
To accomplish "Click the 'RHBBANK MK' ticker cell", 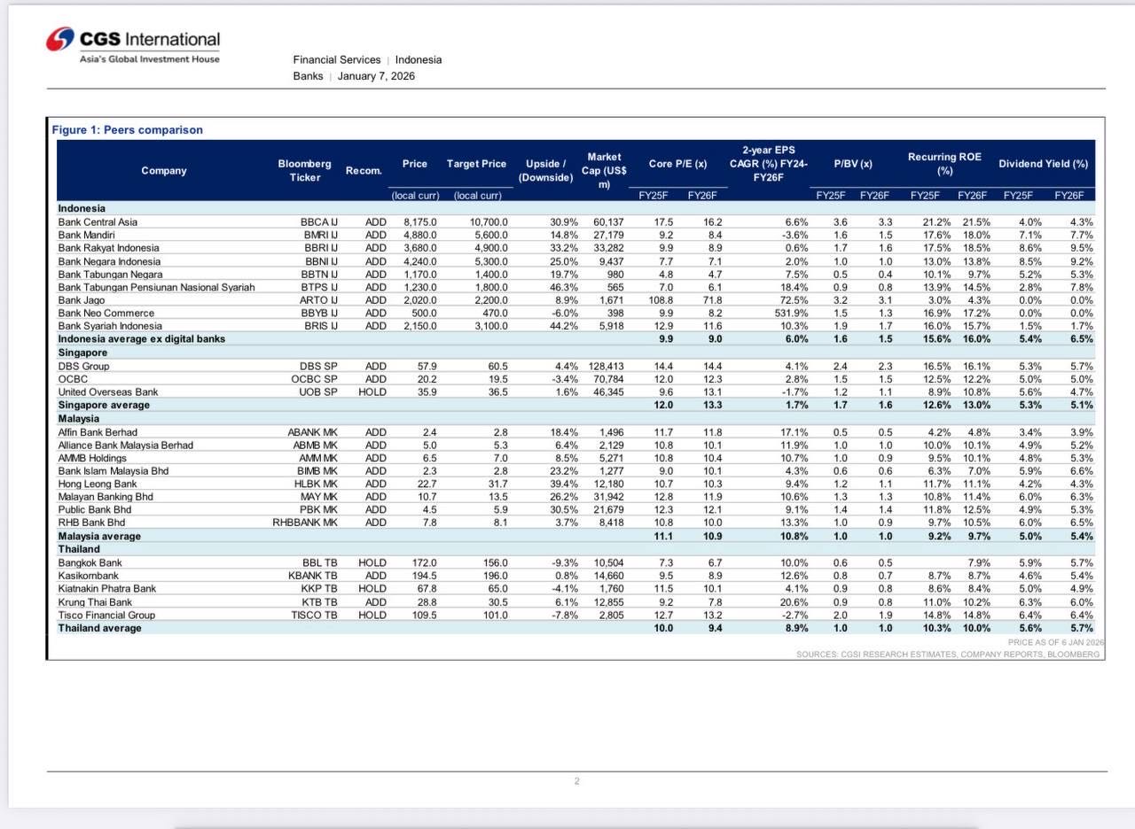I will tap(305, 523).
